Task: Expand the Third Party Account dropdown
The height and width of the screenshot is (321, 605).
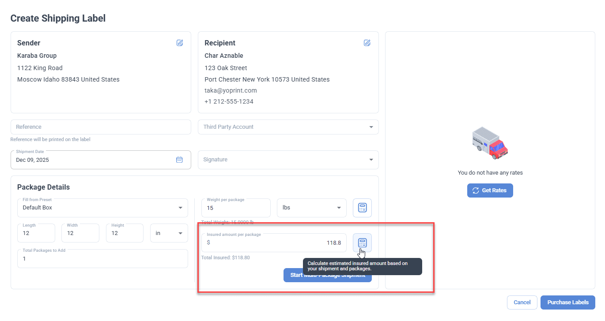Action: [x=288, y=127]
